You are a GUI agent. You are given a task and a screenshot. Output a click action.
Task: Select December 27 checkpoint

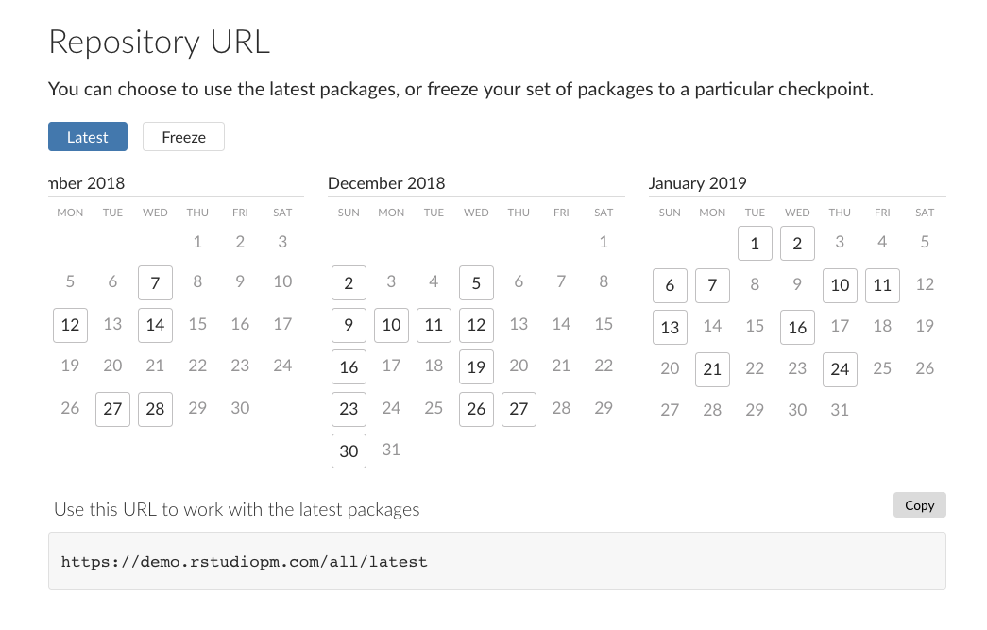[519, 409]
